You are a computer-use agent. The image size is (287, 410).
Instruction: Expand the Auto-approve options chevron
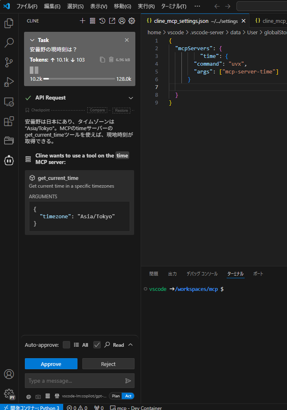point(130,345)
